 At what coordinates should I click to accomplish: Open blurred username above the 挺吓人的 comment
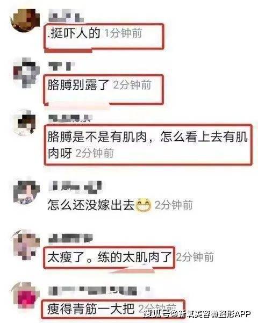pyautogui.click(x=66, y=17)
